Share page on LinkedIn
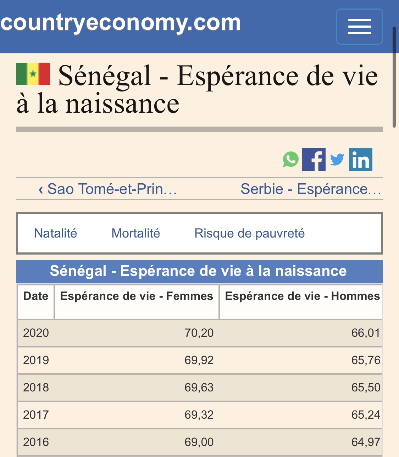 [360, 160]
